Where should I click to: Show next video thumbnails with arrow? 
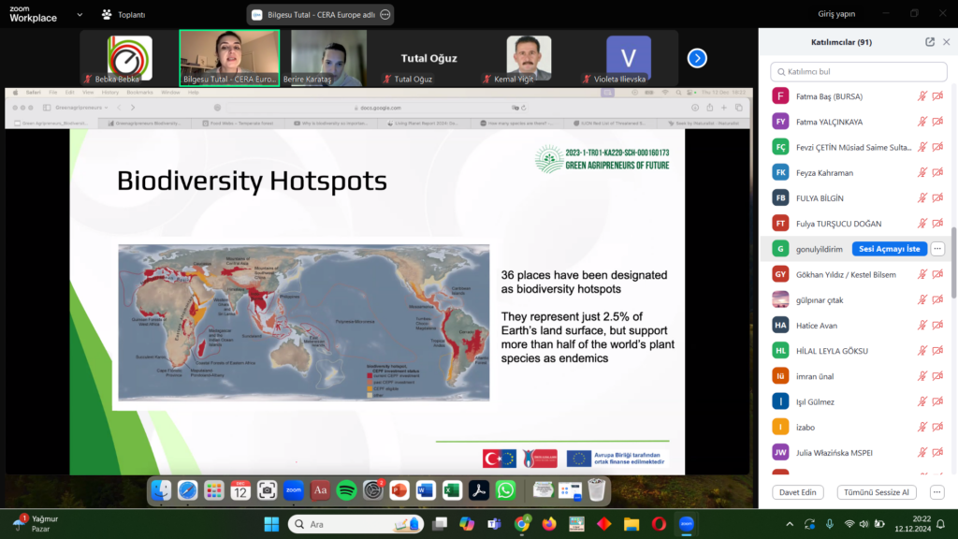click(x=697, y=58)
